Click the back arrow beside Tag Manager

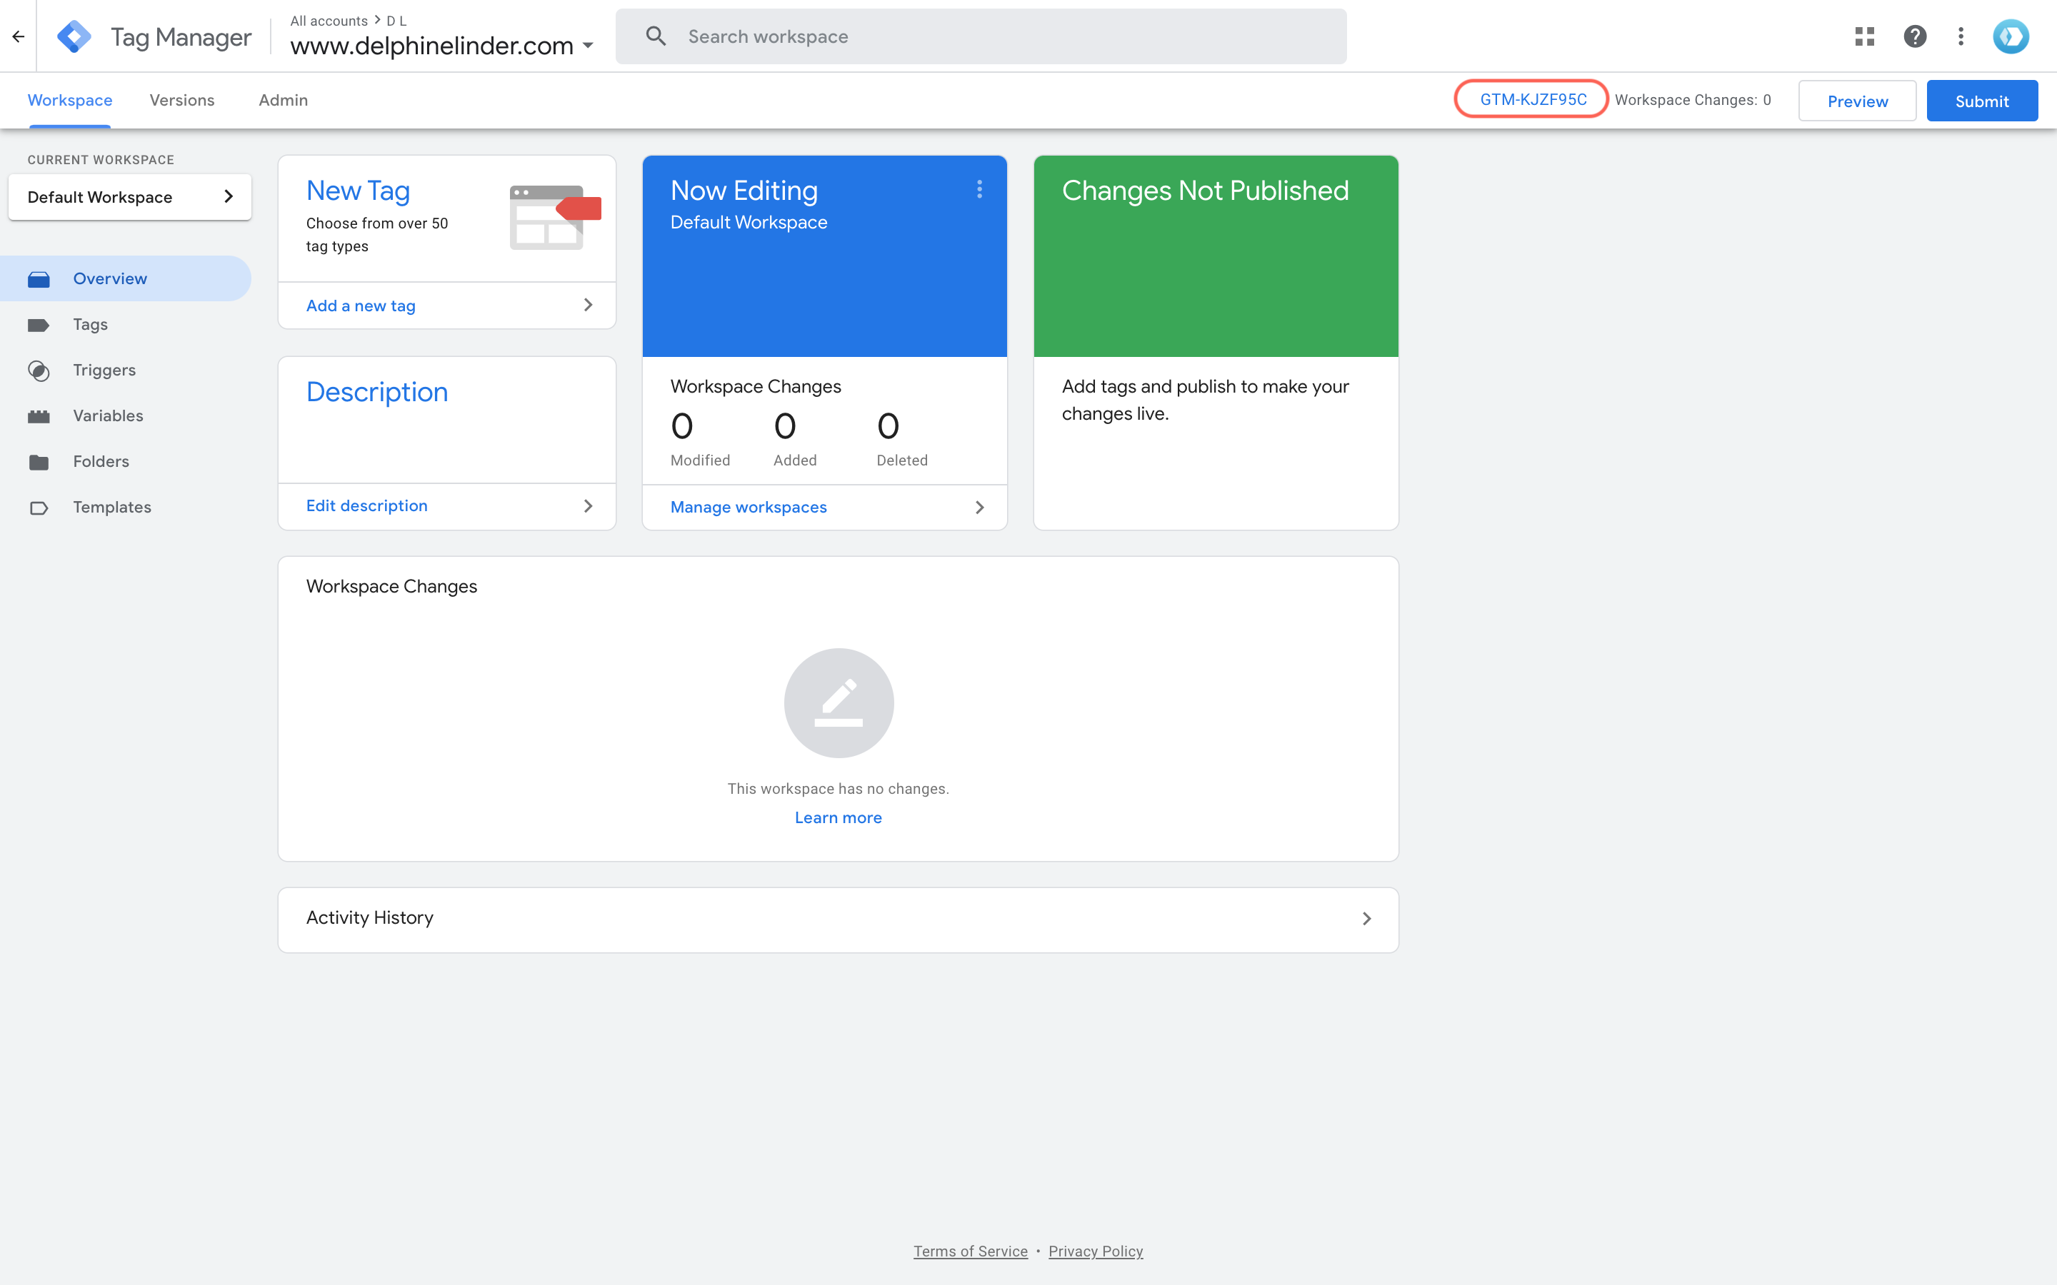19,36
